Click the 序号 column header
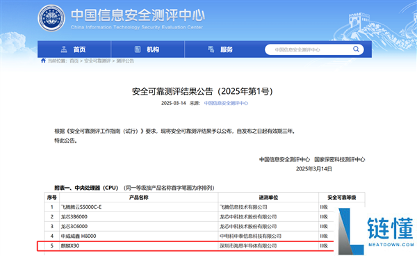This screenshot has height=256, width=417. click(52, 198)
